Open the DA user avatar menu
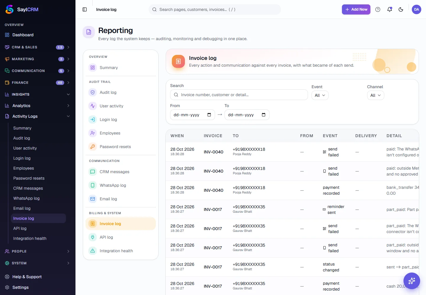 417,9
